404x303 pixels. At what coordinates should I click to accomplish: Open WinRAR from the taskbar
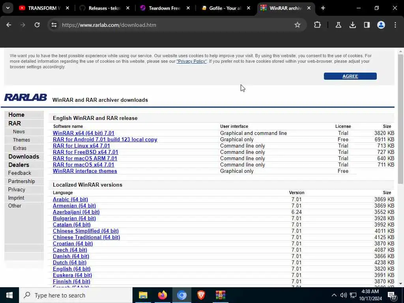pos(220,295)
